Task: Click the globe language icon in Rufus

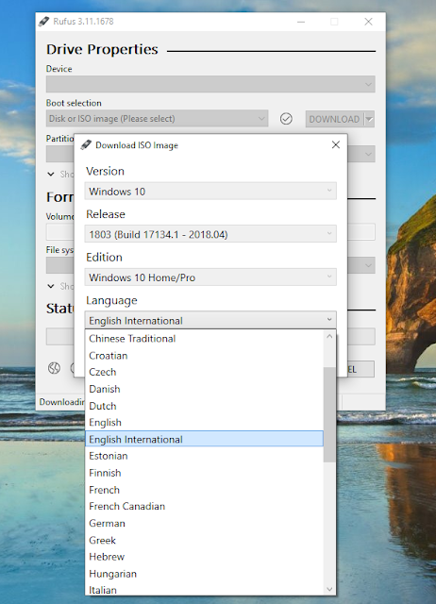Action: pyautogui.click(x=54, y=368)
